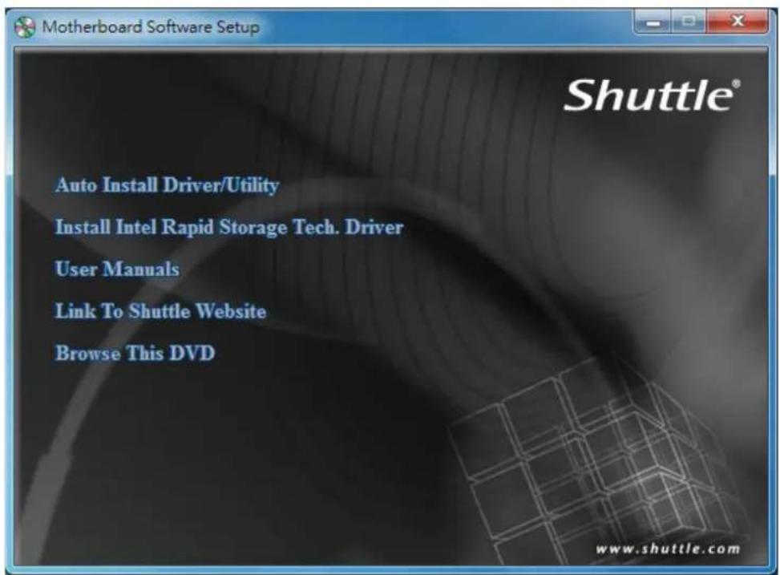Click the Motherboard Software Setup title text
780x575 pixels.
(151, 27)
